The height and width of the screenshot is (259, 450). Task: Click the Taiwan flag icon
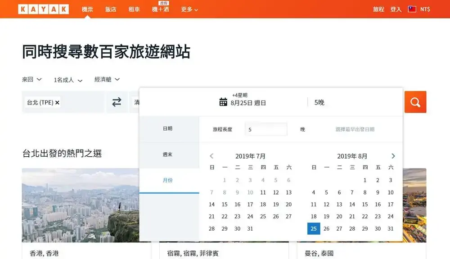point(412,9)
